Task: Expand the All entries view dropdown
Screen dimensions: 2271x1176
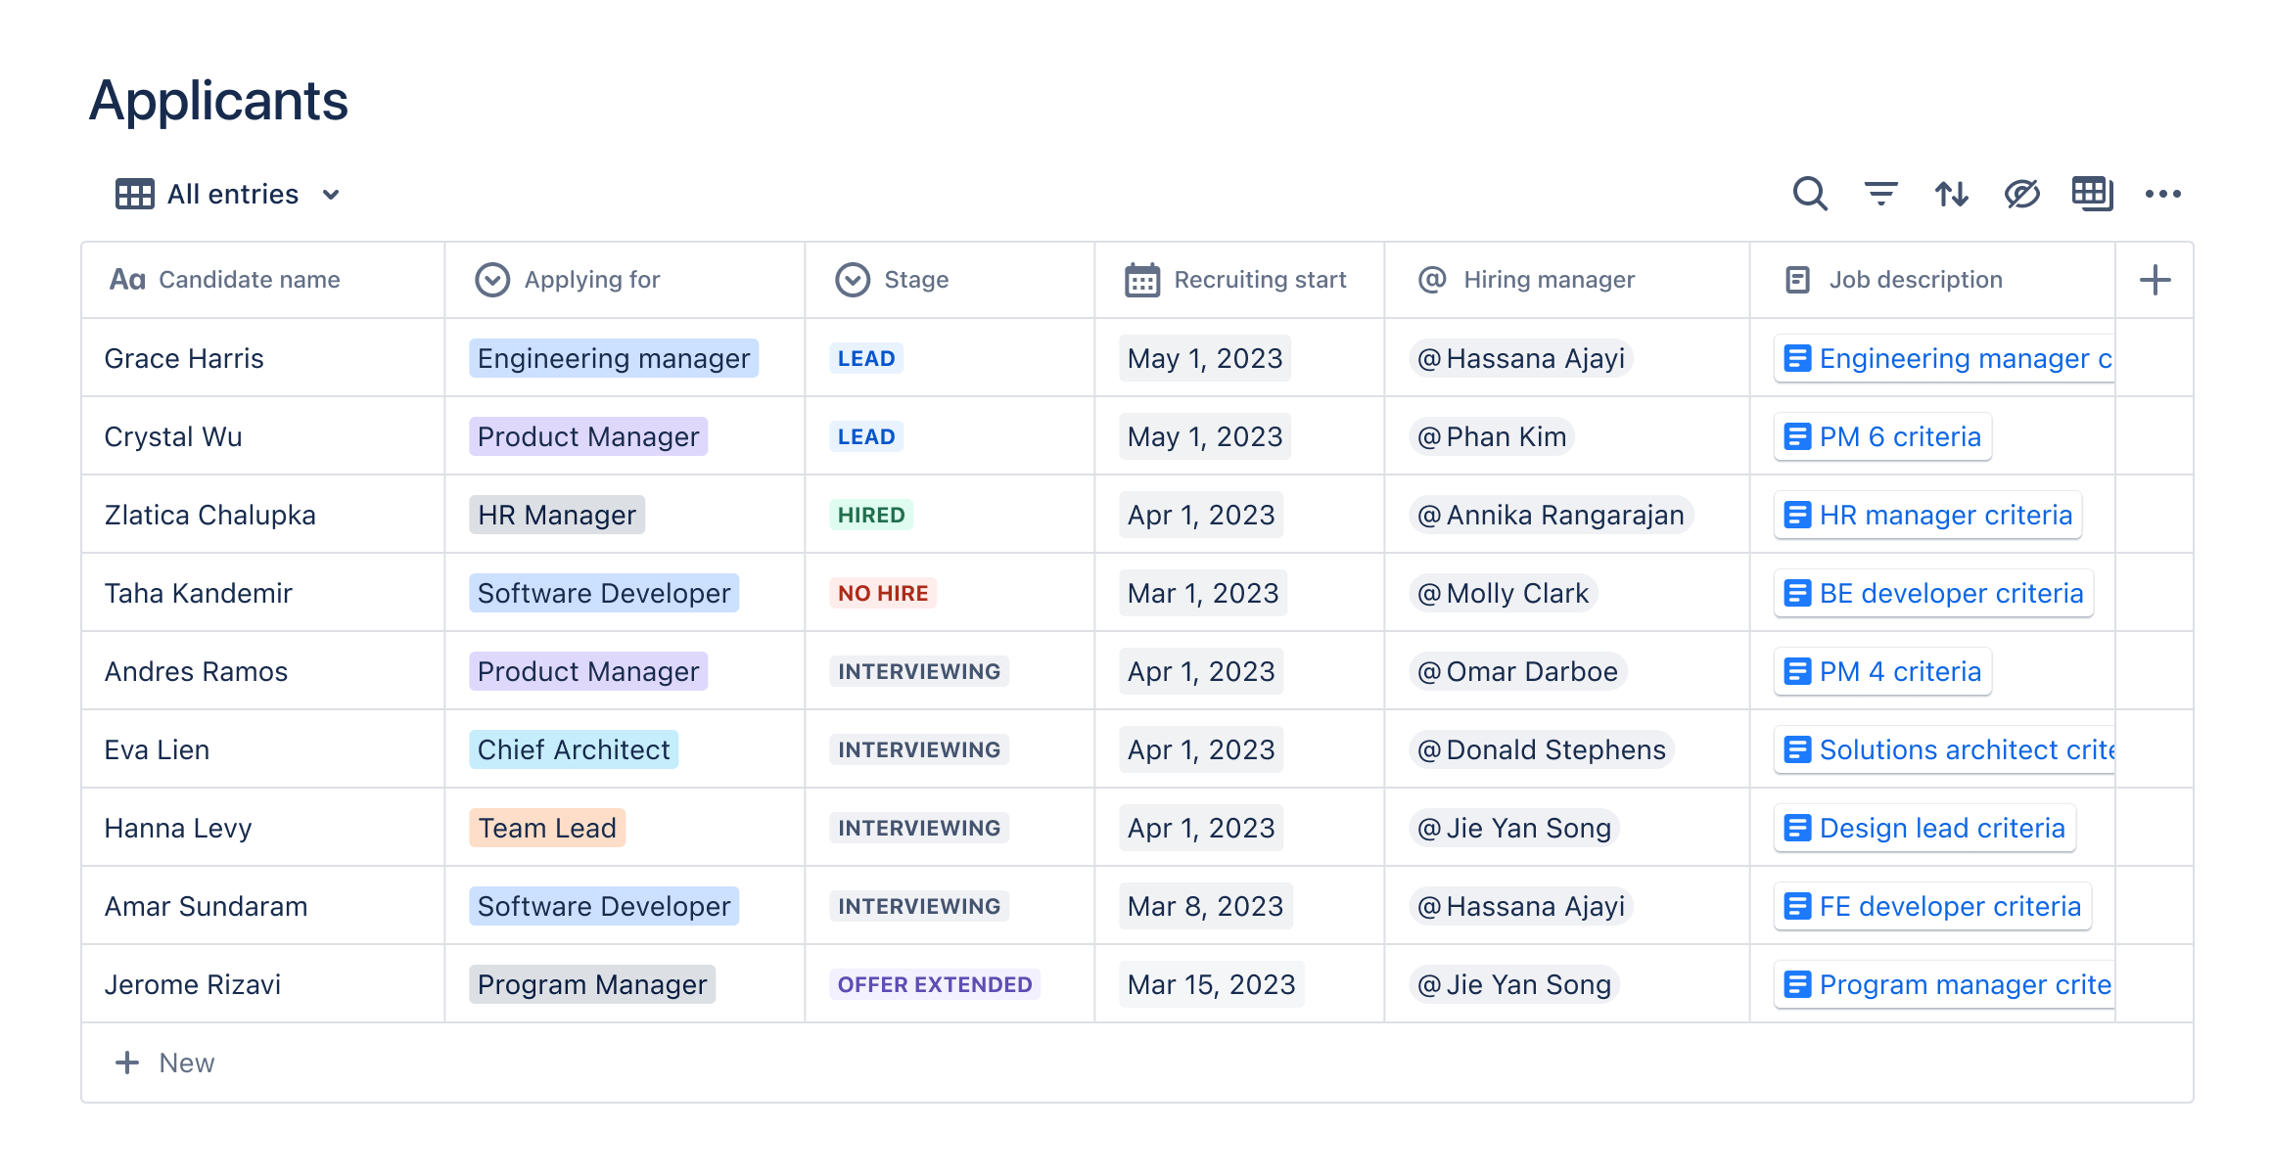Action: coord(331,194)
